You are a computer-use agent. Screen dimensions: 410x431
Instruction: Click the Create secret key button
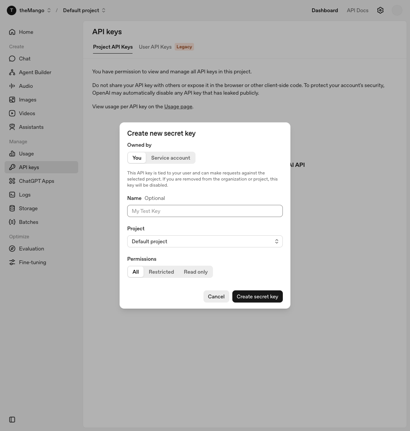tap(257, 296)
